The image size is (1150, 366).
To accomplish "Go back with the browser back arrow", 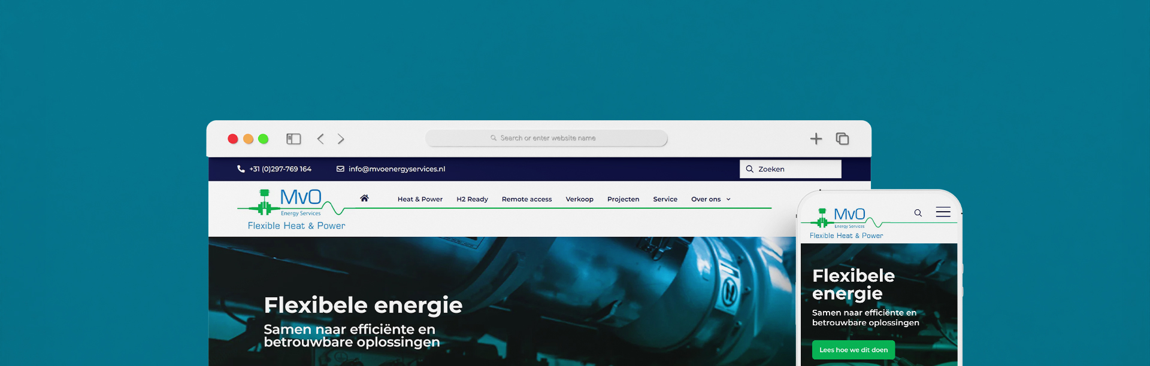I will click(320, 139).
